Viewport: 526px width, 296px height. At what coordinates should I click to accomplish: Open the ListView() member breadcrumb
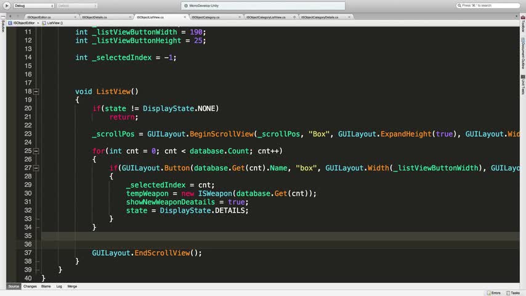click(53, 23)
